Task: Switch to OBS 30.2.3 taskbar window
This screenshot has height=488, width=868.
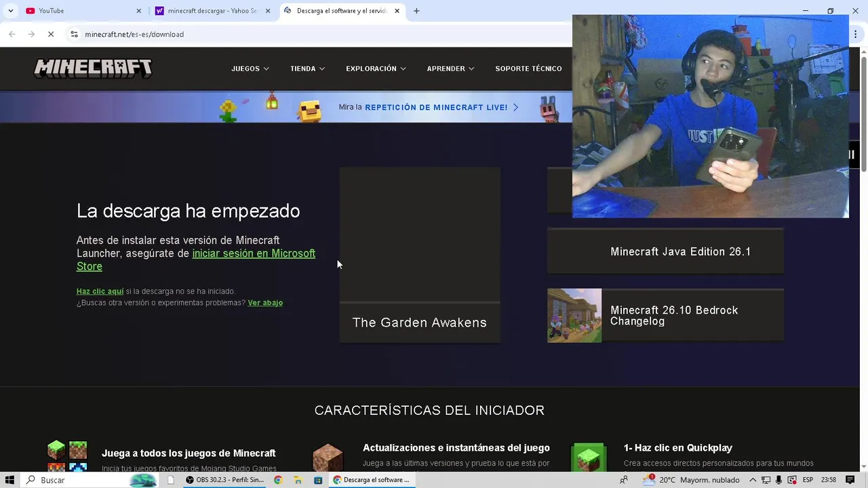Action: [x=225, y=480]
